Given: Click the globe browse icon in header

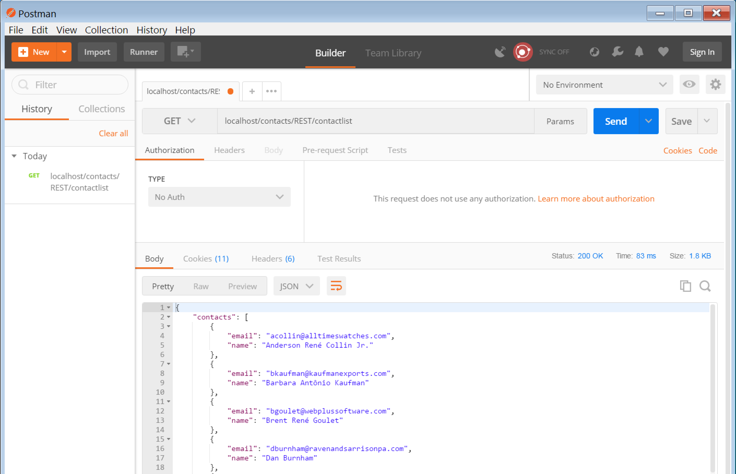Looking at the screenshot, I should 594,52.
